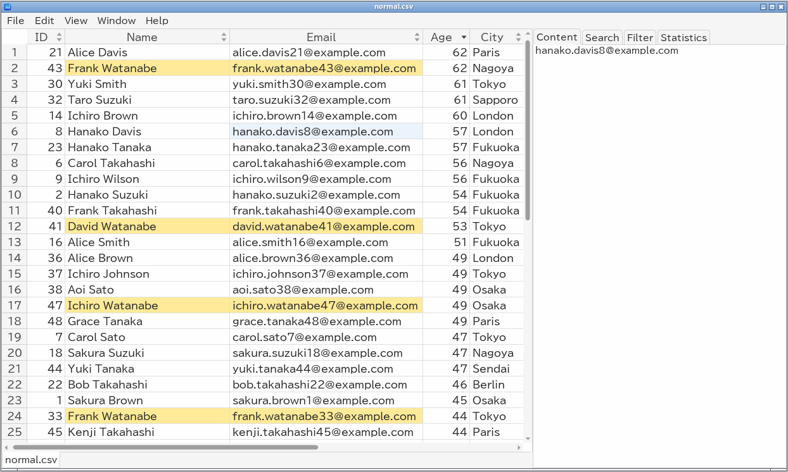Click the vertical scrollbar thumb of the table
Viewport: 788px width, 472px height.
pyautogui.click(x=528, y=130)
